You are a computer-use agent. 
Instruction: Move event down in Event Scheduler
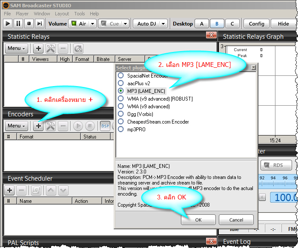pyautogui.click(x=63, y=190)
